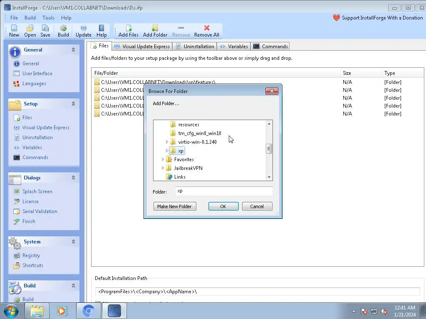Switch to the Commands tab
This screenshot has width=426, height=319.
click(x=270, y=47)
